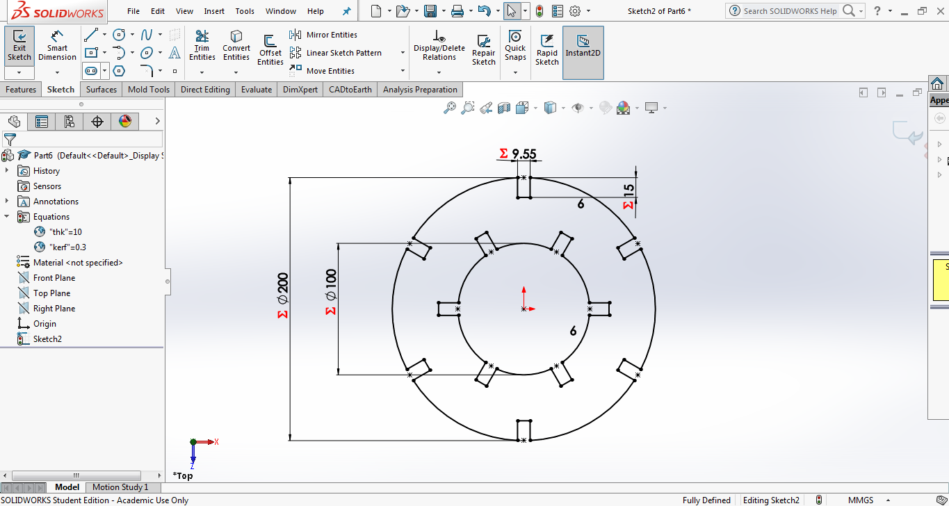Viewport: 949px width, 506px height.
Task: Click the MMGS unit system in status bar
Action: (x=861, y=500)
